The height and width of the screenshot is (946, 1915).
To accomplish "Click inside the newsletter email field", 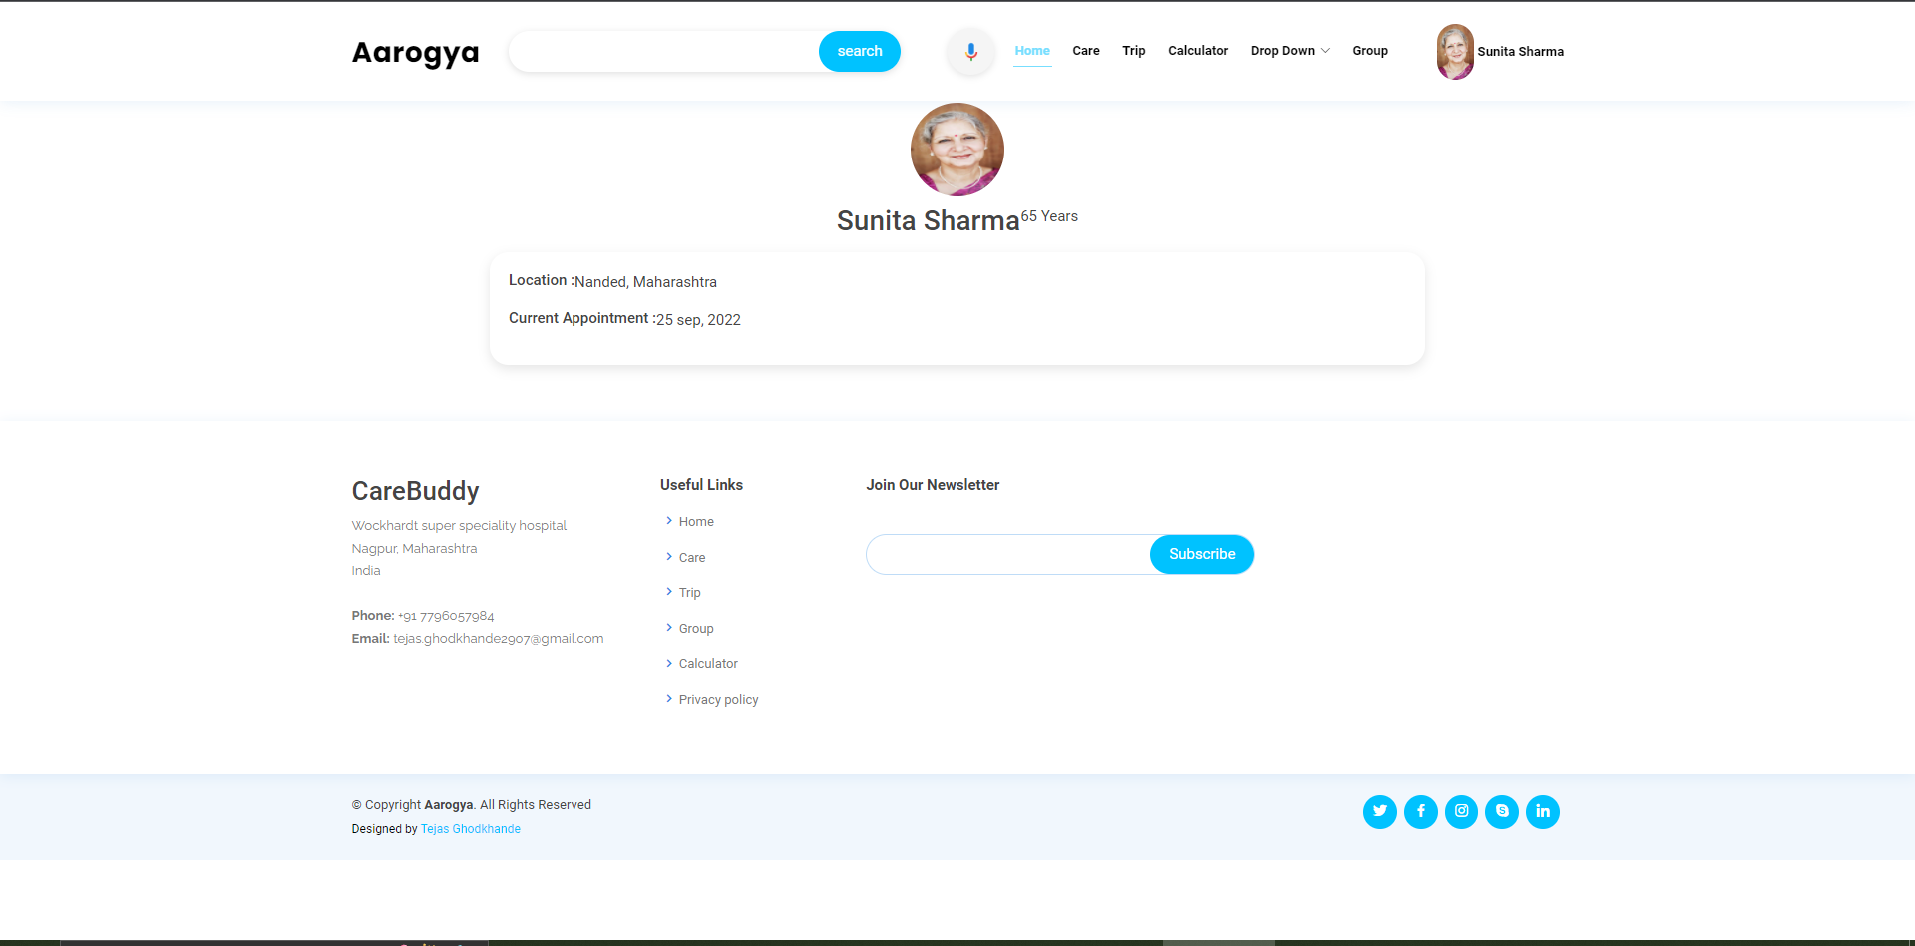I will [x=997, y=554].
